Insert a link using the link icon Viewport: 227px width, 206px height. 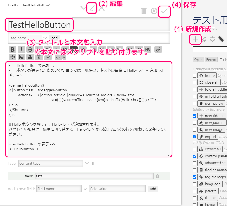point(158,49)
